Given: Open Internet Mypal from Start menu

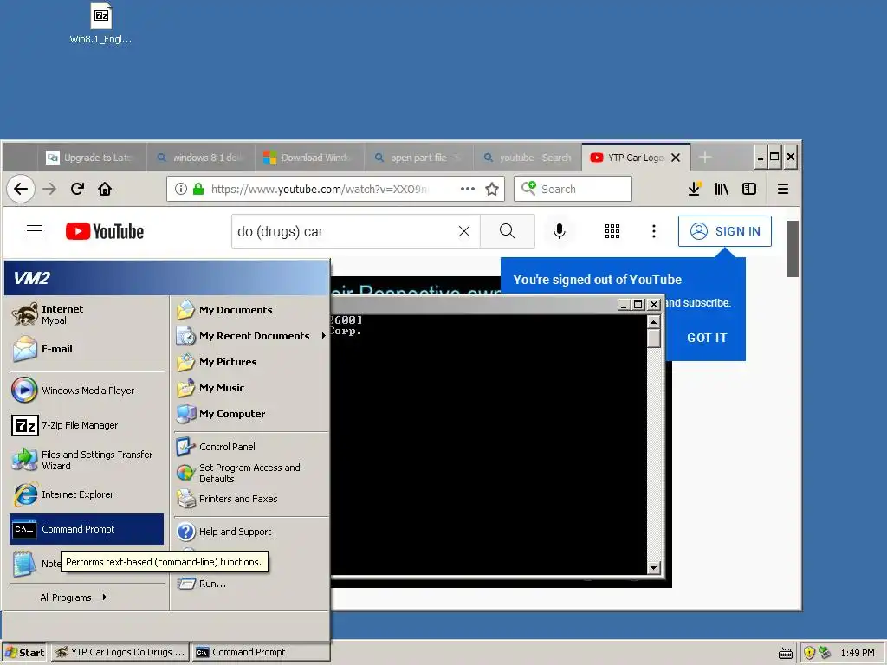Looking at the screenshot, I should (x=87, y=314).
